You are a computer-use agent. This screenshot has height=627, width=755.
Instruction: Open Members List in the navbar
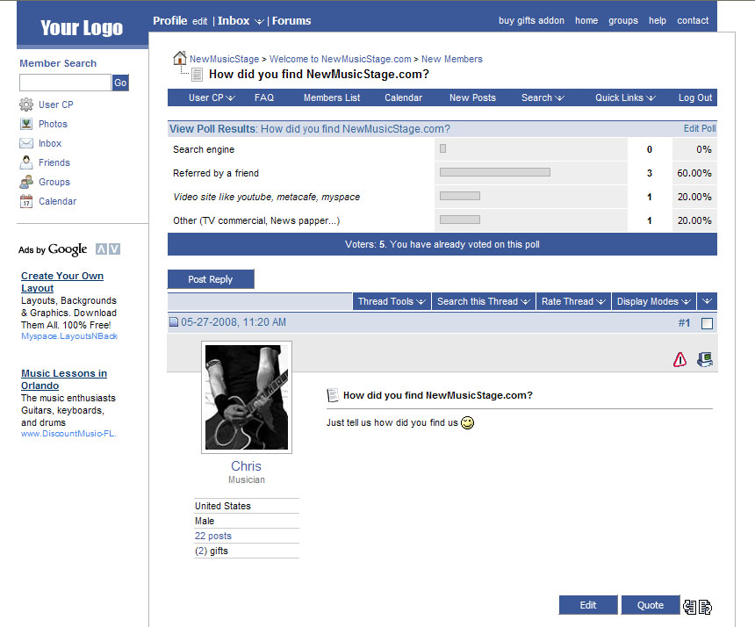pos(332,97)
